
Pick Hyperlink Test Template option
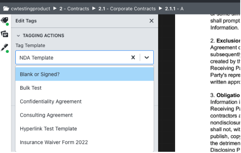coord(85,129)
